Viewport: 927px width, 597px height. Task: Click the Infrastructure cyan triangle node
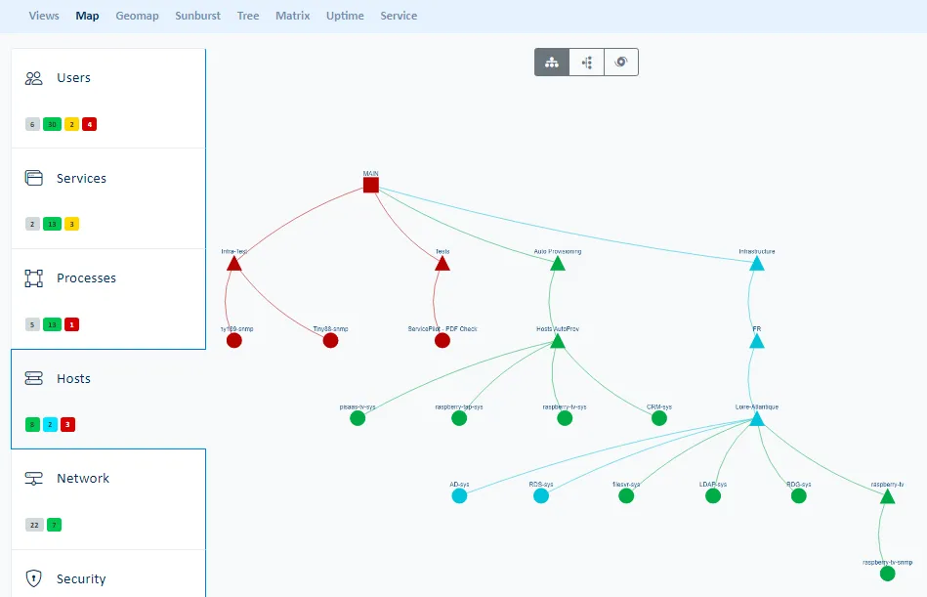click(x=756, y=263)
